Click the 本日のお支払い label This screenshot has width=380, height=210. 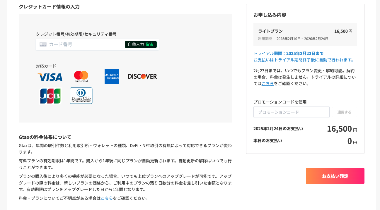pyautogui.click(x=268, y=140)
